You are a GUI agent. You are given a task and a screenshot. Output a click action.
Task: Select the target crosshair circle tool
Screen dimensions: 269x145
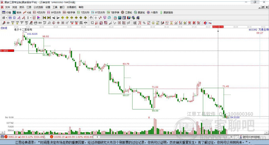54,23
